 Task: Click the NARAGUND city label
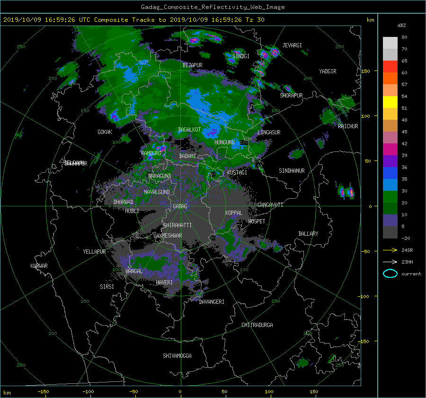coord(160,176)
